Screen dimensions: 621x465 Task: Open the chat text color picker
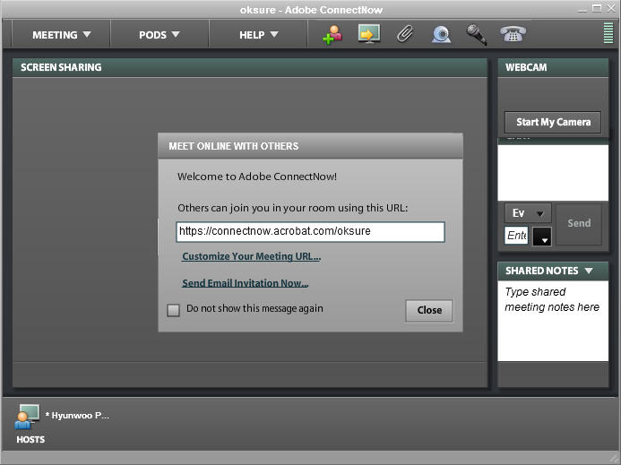(x=542, y=237)
